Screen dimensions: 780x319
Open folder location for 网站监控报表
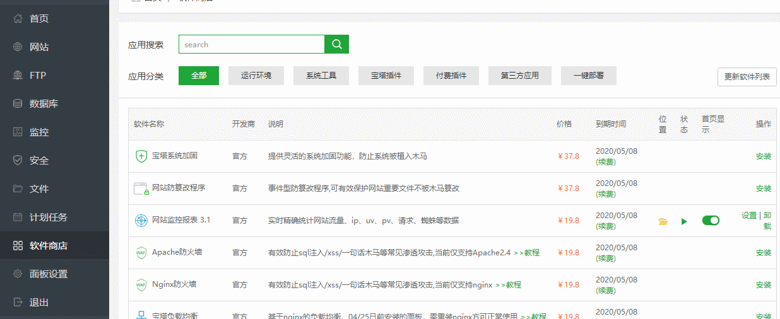tap(663, 221)
